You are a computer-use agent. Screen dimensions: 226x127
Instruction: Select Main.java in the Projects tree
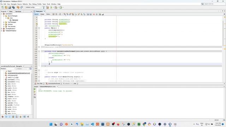click(x=15, y=20)
